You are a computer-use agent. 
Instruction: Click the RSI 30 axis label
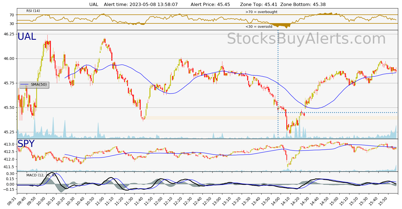tap(12, 24)
